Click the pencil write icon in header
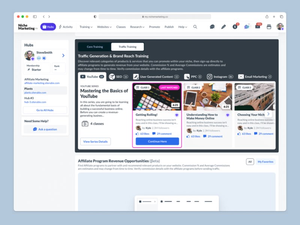This screenshot has height=225, width=300. (x=223, y=27)
